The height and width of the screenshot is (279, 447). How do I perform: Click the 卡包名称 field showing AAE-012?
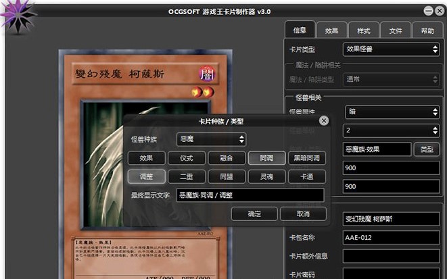point(392,237)
